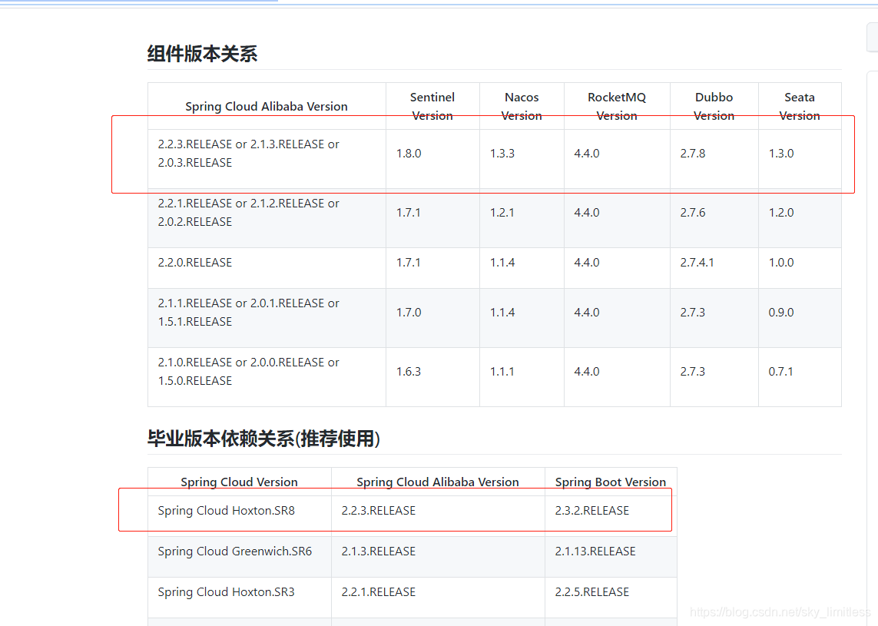Click RocketMQ 4.4.0 in the 1.5.0.RELEASE row

(587, 372)
